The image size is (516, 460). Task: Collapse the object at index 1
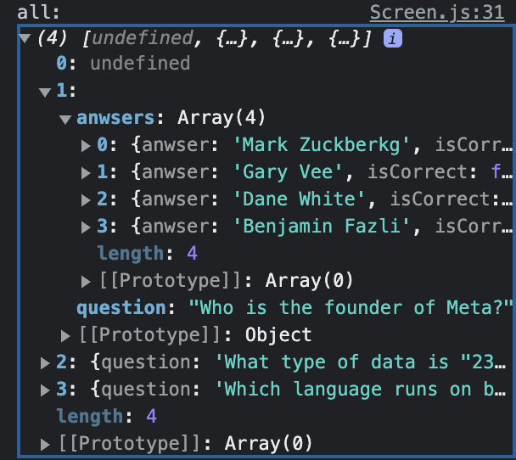click(45, 92)
